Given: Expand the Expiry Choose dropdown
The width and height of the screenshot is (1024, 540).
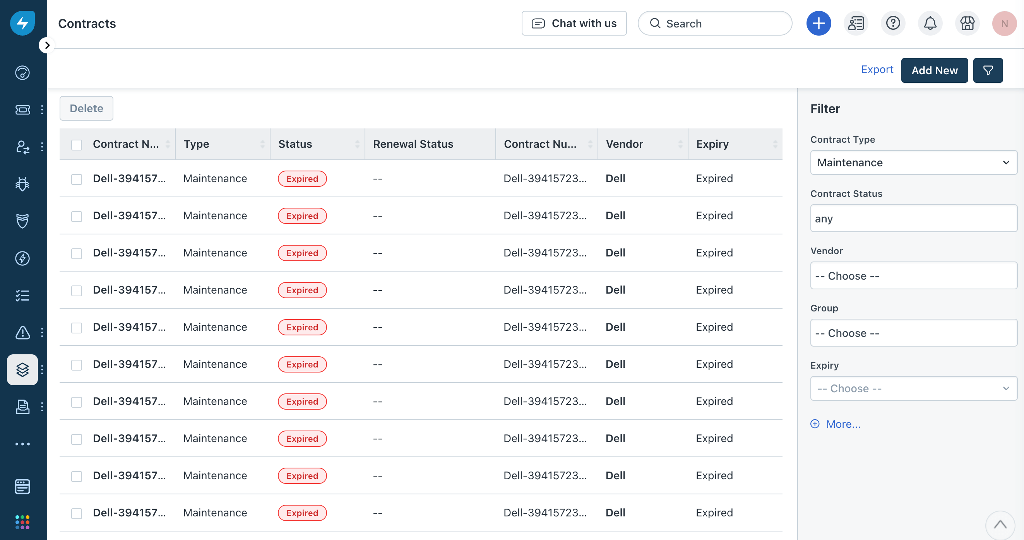Looking at the screenshot, I should [913, 388].
